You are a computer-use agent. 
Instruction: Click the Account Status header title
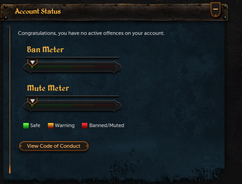(38, 11)
